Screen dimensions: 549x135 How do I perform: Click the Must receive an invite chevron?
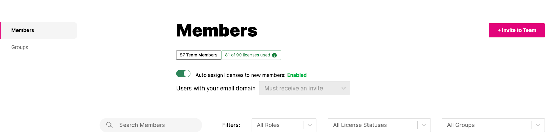pos(343,88)
